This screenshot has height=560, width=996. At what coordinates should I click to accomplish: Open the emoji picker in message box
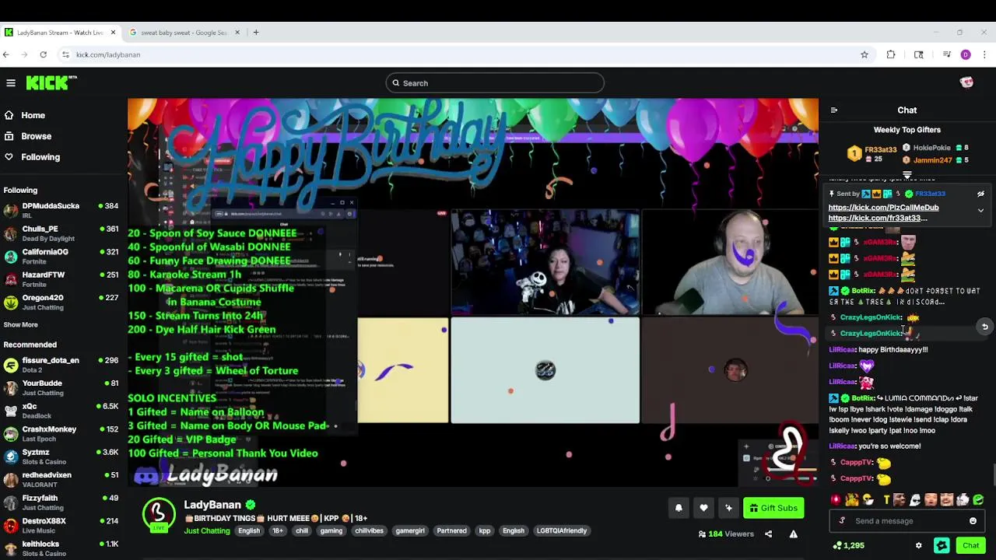[x=973, y=521]
